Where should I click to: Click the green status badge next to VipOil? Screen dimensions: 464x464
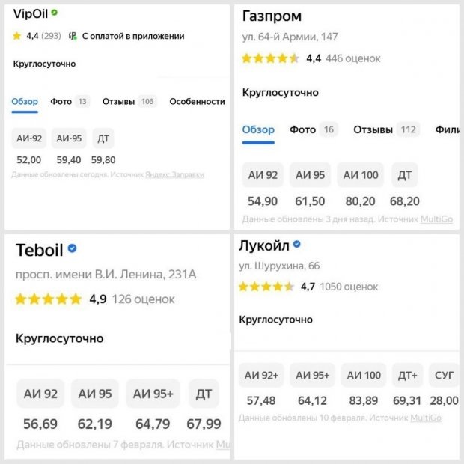tap(54, 13)
